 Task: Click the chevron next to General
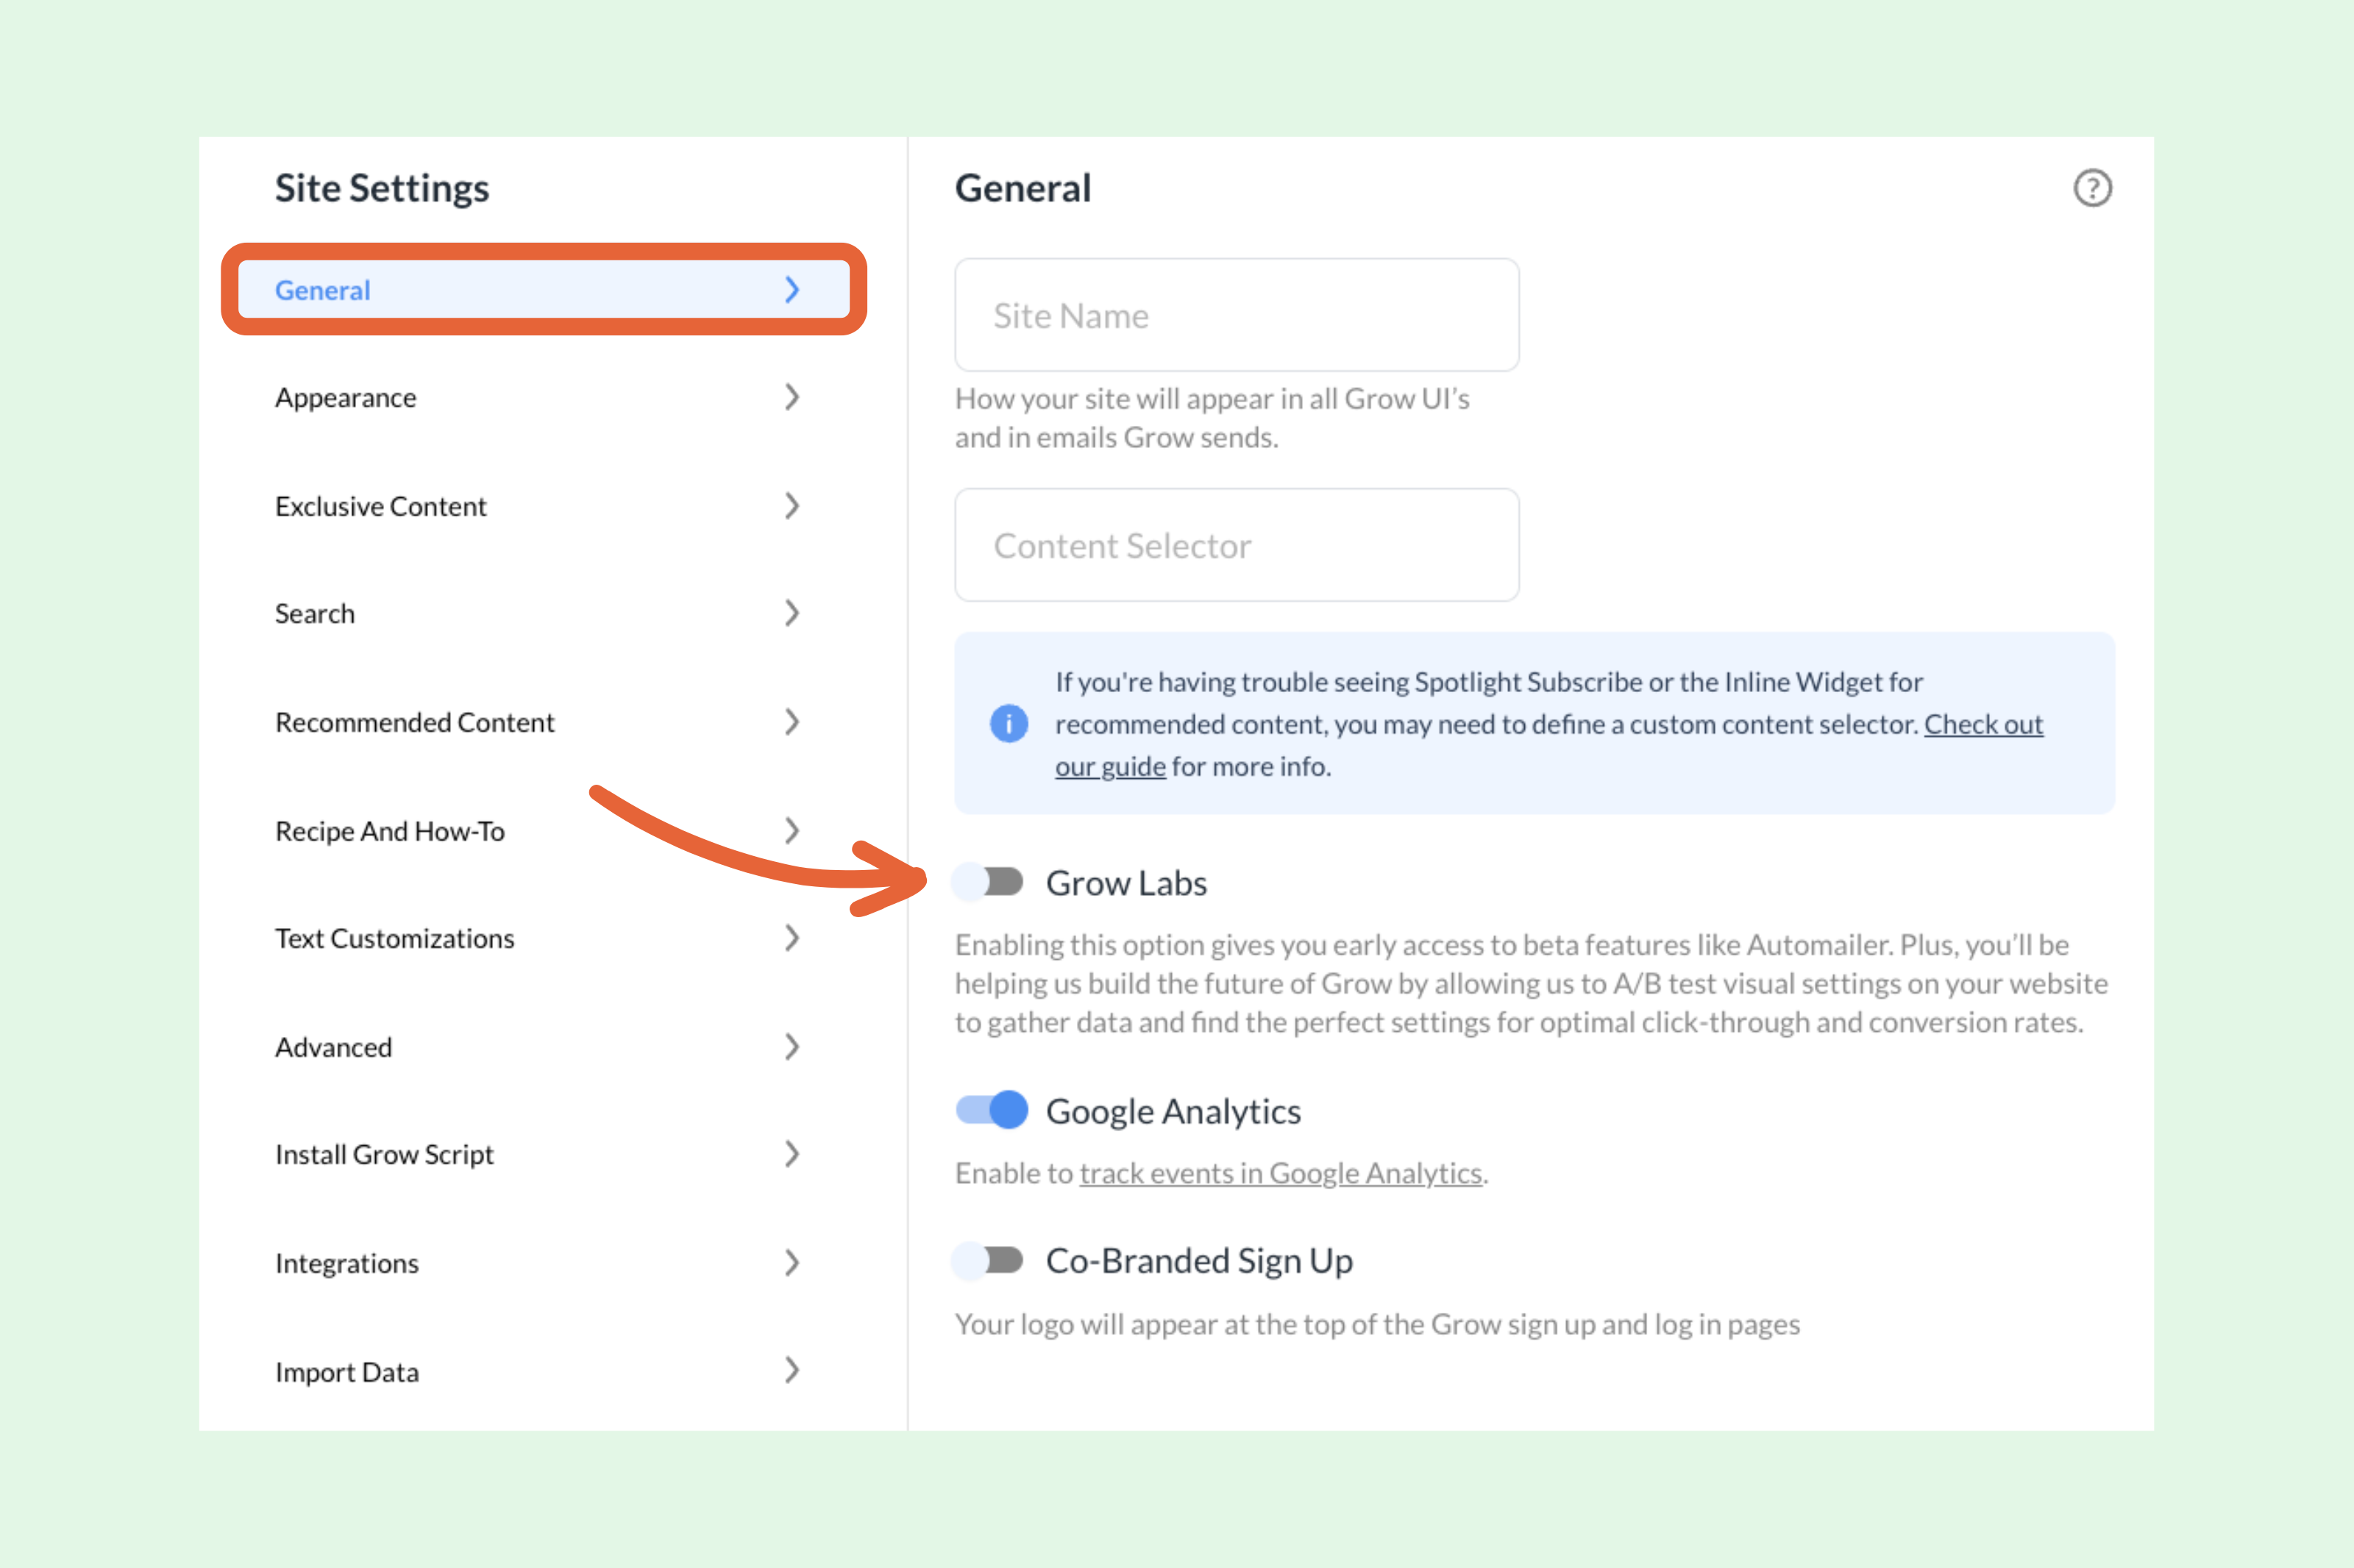792,290
